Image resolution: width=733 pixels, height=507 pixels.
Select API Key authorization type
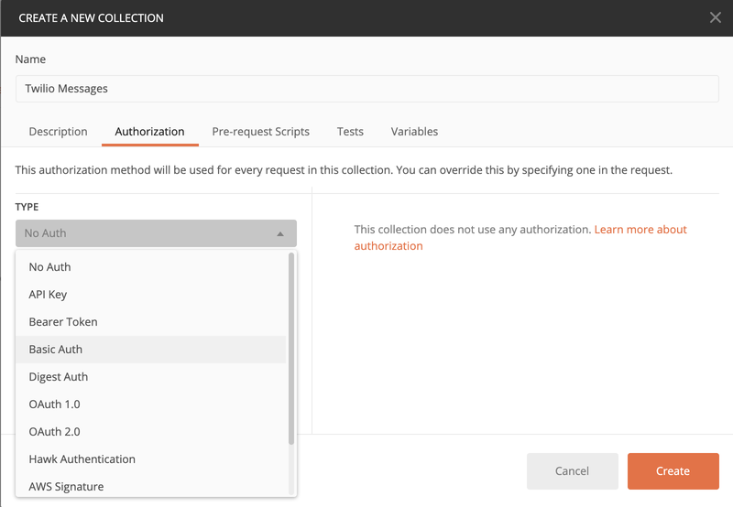tap(48, 295)
